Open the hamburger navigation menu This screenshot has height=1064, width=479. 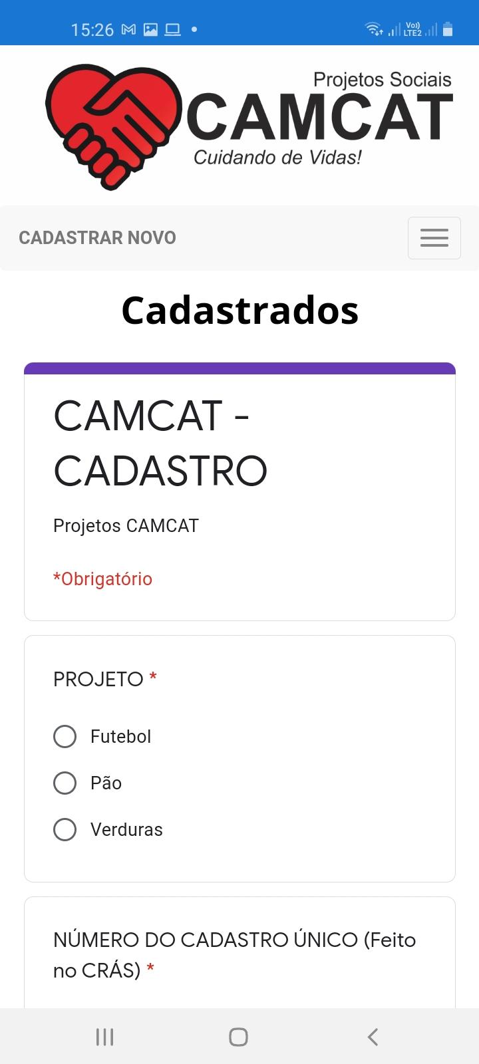coord(434,237)
